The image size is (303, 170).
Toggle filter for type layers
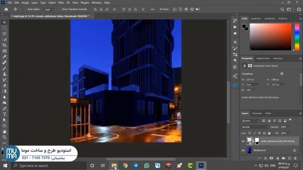click(x=275, y=121)
